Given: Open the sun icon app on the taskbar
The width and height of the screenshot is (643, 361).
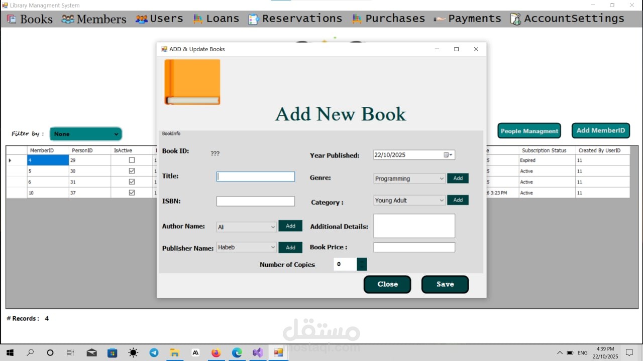Looking at the screenshot, I should (x=133, y=352).
